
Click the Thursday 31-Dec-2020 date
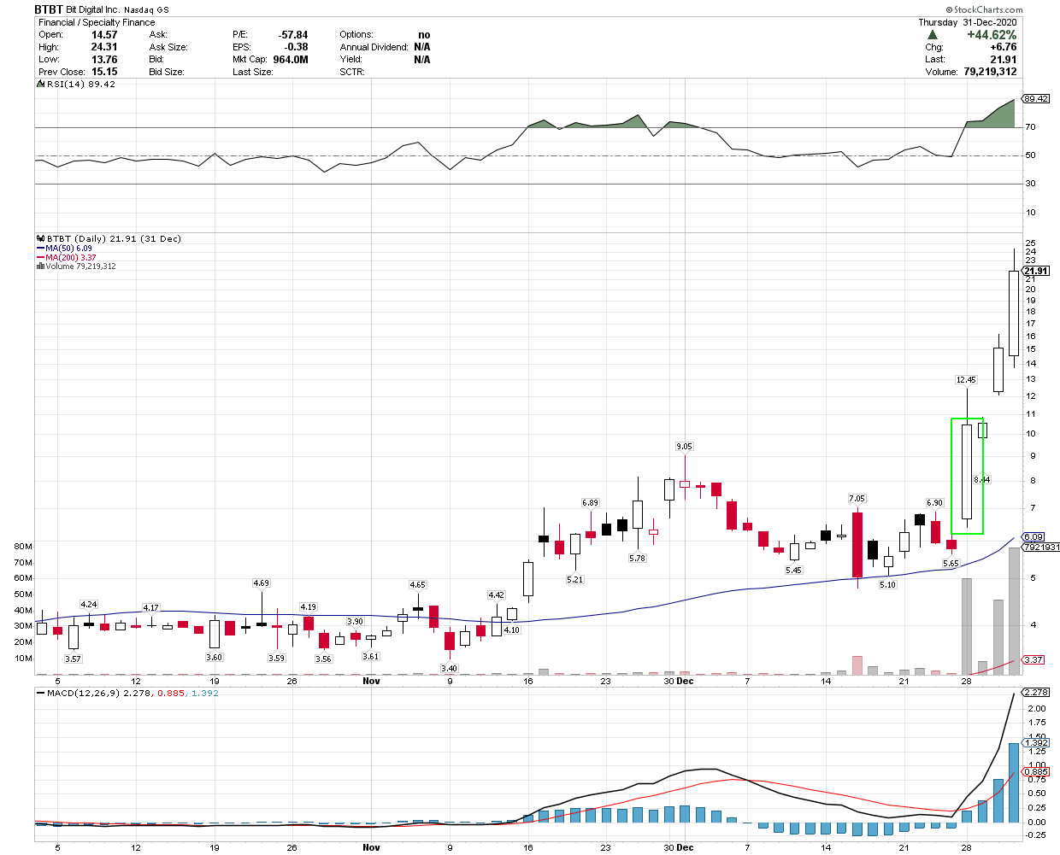[x=968, y=22]
